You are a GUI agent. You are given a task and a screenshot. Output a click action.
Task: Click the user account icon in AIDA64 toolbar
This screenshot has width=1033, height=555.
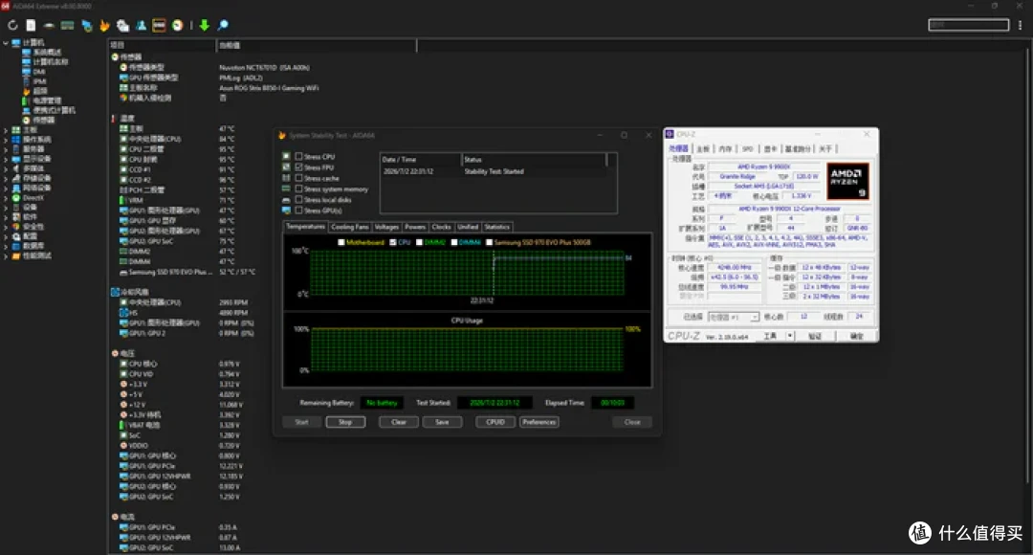pyautogui.click(x=141, y=25)
